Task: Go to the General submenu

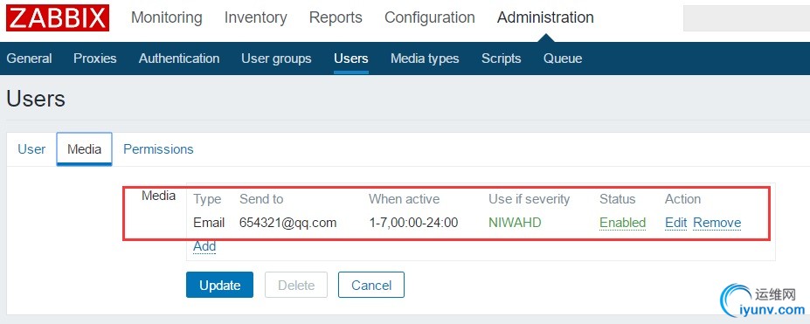Action: [x=30, y=59]
